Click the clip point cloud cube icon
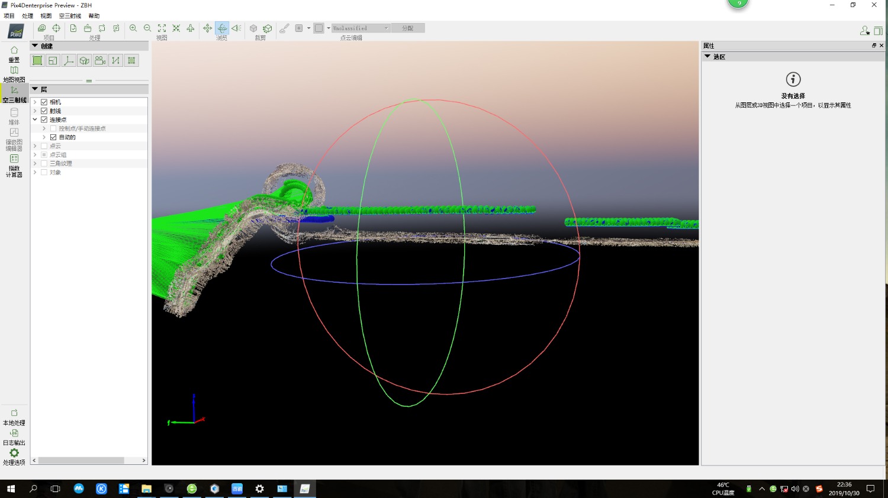 (x=253, y=28)
